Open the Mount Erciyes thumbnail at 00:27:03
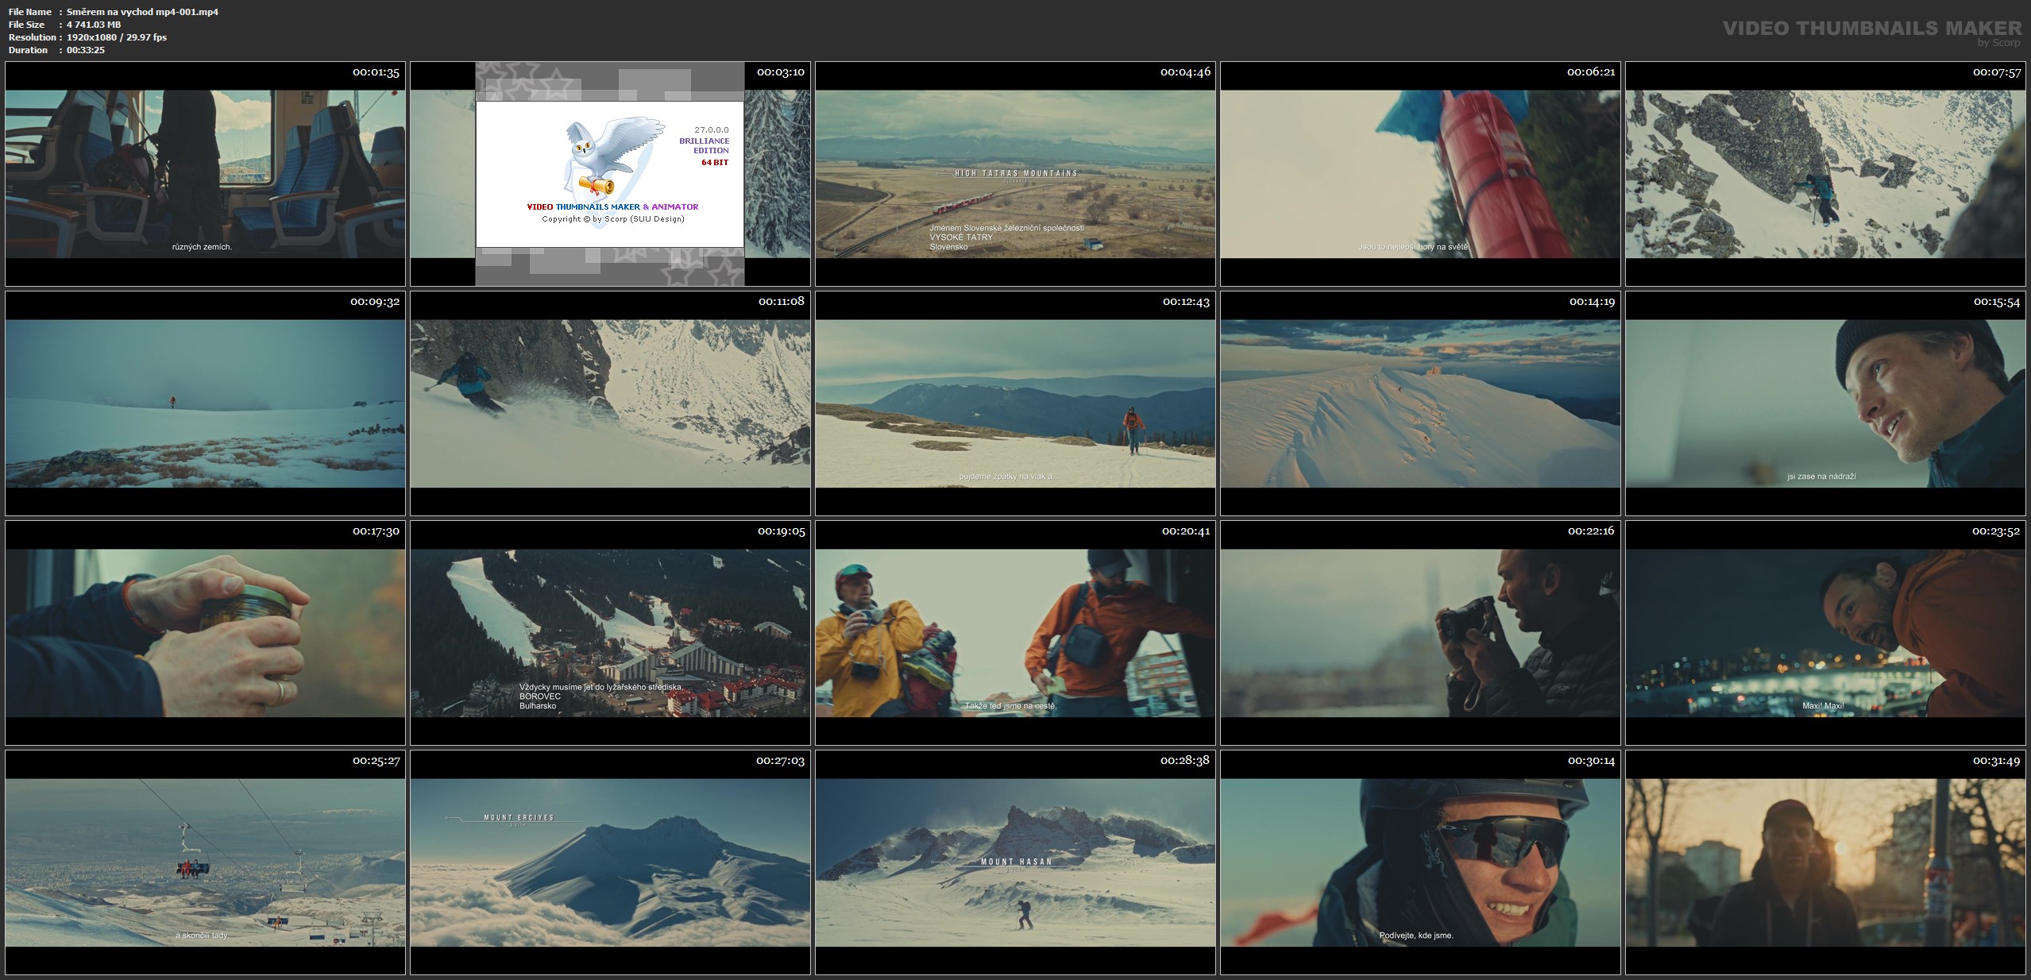This screenshot has width=2031, height=980. [610, 862]
